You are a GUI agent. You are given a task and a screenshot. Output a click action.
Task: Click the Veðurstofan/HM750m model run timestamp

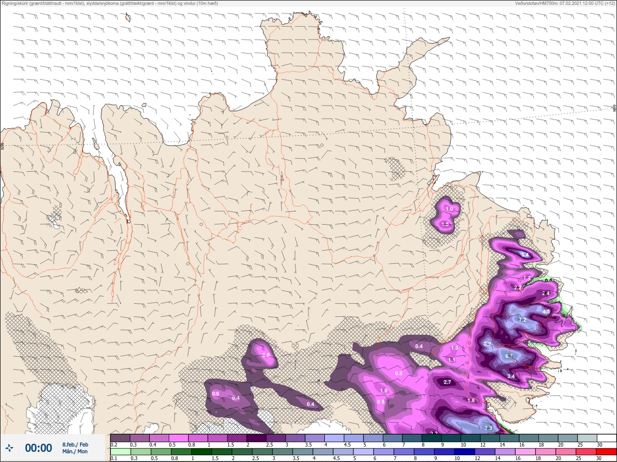click(565, 3)
